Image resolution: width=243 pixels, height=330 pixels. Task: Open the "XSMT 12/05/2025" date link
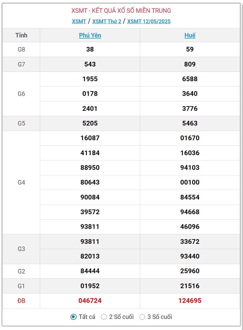coord(149,21)
